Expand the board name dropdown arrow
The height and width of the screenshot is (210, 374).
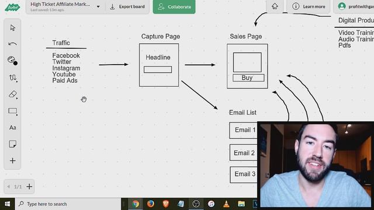[98, 7]
